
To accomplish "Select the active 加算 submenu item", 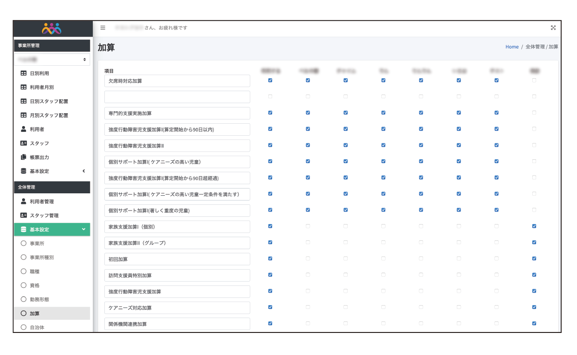I will coord(52,313).
